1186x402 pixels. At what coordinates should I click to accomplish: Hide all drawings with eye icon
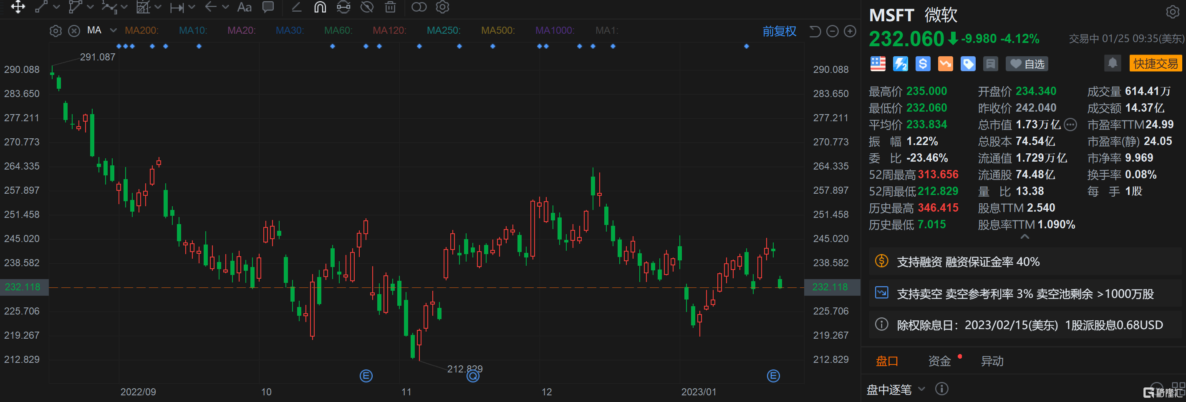pos(367,7)
